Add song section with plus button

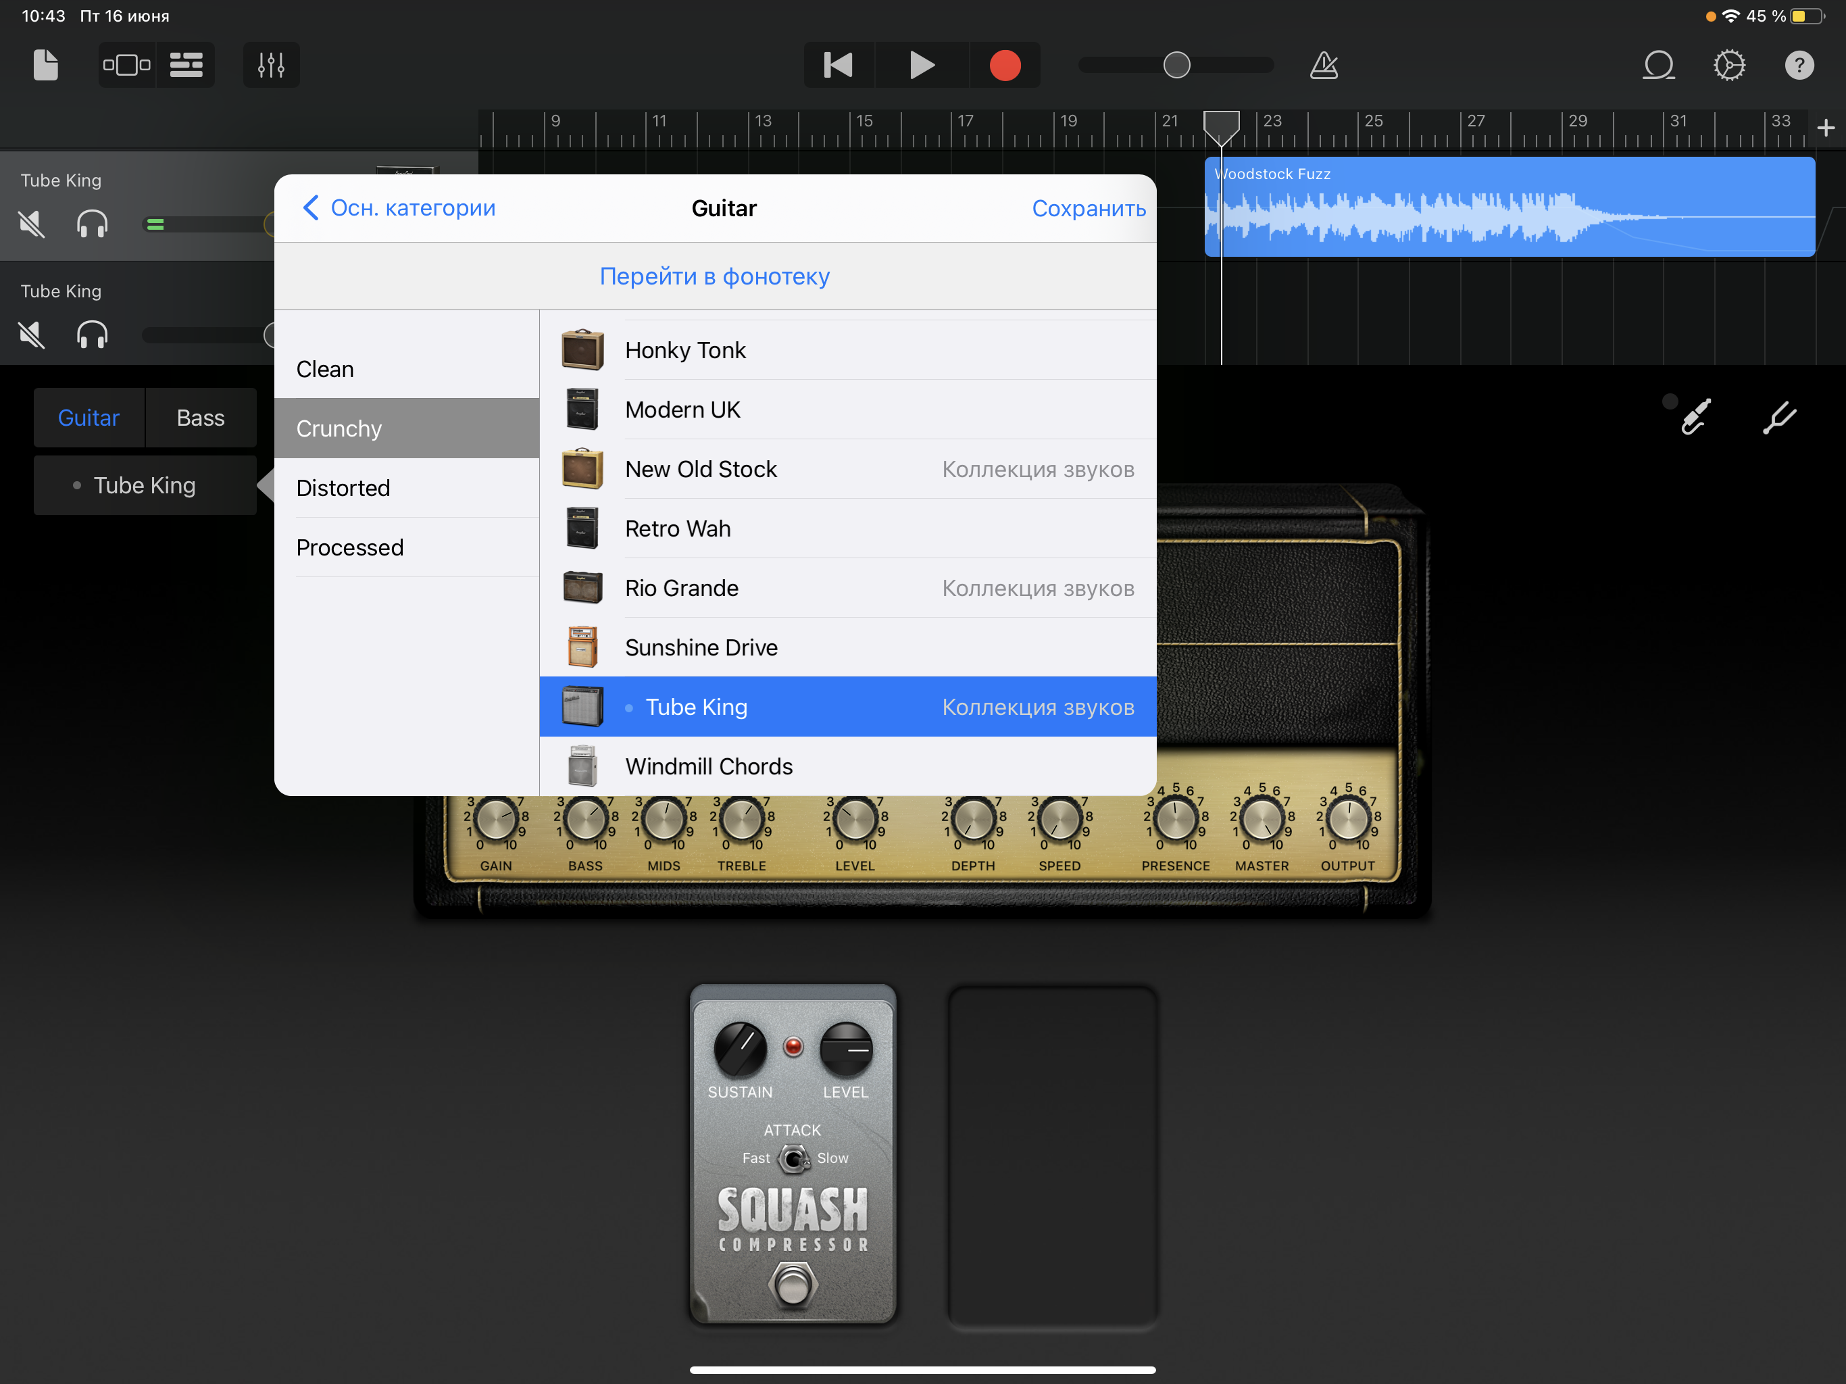[1826, 128]
